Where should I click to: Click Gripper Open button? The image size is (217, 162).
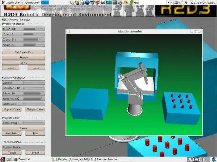tap(12, 109)
